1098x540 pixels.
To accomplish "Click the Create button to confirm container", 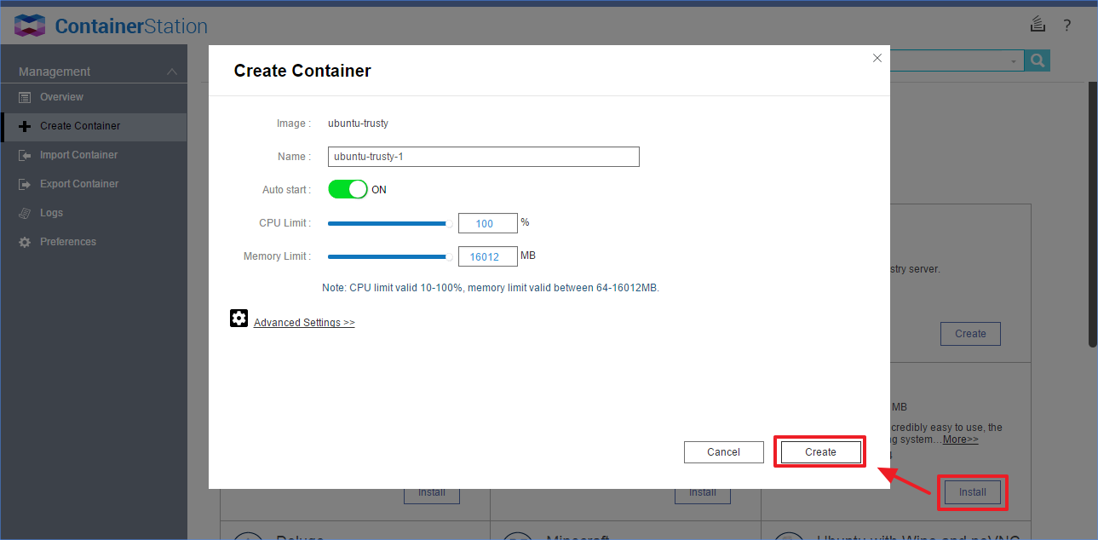I will coord(819,451).
